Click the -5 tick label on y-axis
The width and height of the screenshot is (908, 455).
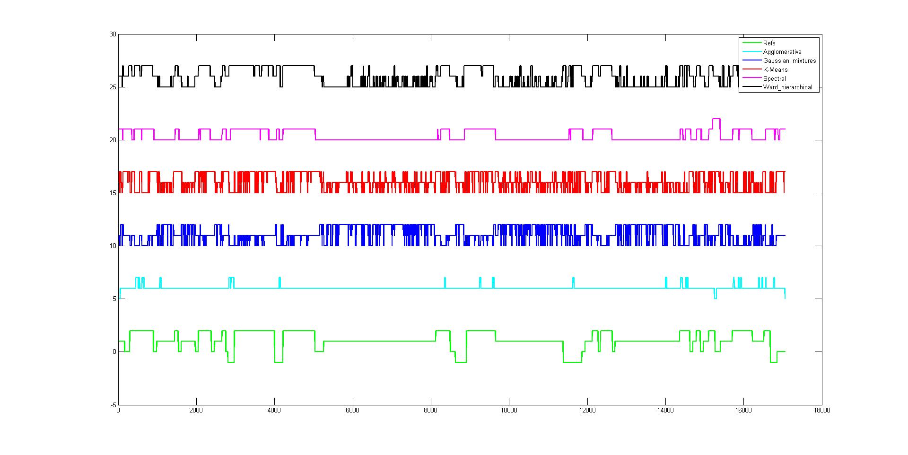(113, 405)
